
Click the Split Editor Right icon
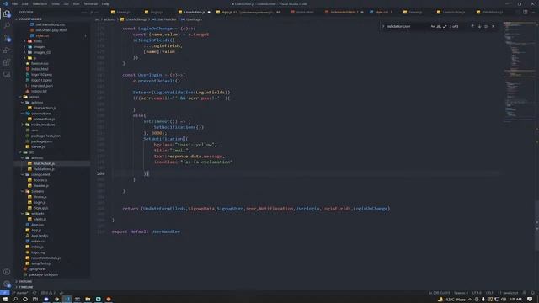click(x=526, y=12)
